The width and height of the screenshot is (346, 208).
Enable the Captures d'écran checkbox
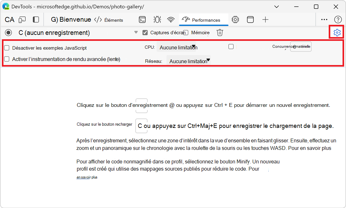[145, 32]
